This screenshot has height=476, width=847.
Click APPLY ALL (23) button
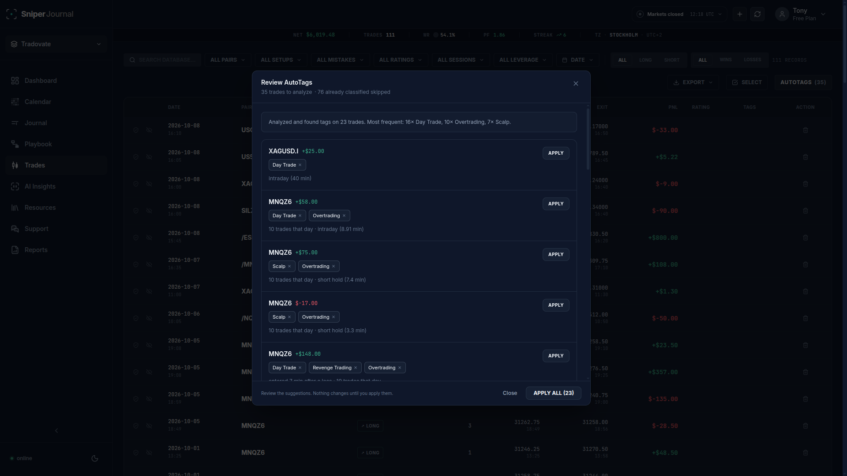[x=554, y=393]
